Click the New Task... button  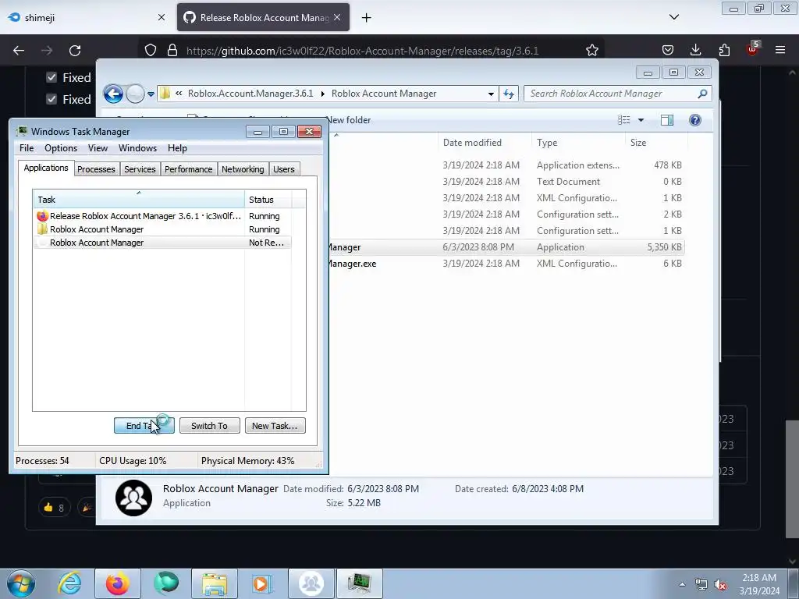[275, 426]
